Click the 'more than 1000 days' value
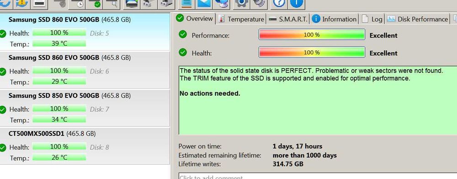 click(x=304, y=155)
